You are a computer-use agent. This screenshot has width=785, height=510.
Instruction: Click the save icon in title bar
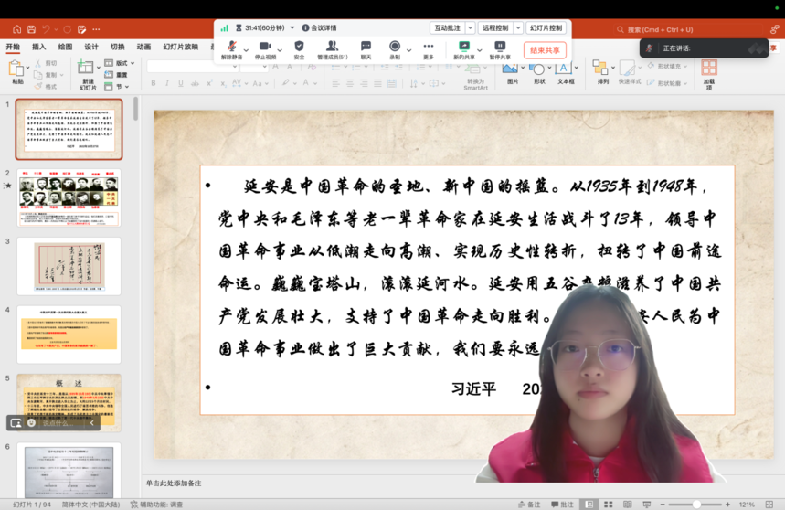[31, 29]
